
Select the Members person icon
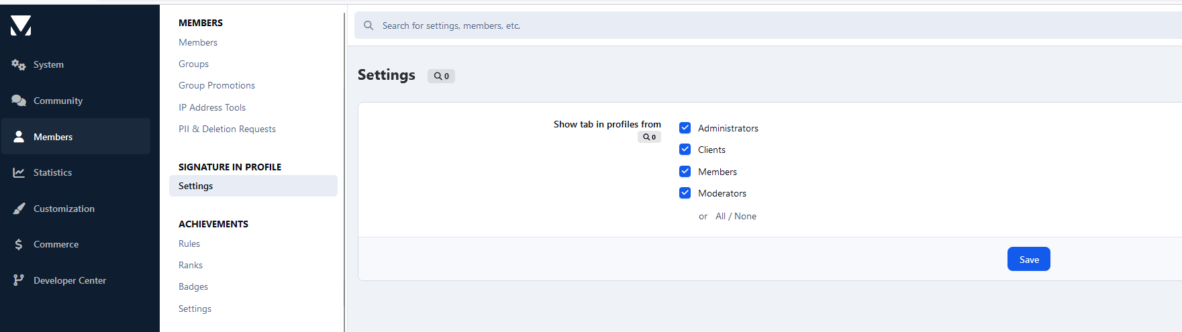(19, 137)
